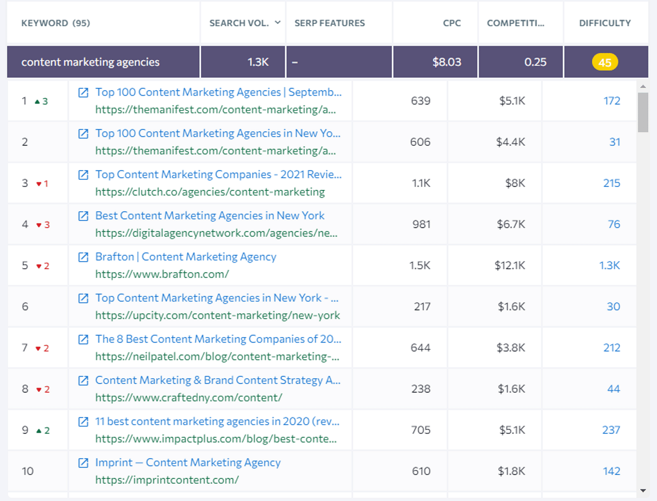Open 'Top 100 Content Marketing Agencies | Septemb...' link
This screenshot has width=657, height=501.
(218, 92)
